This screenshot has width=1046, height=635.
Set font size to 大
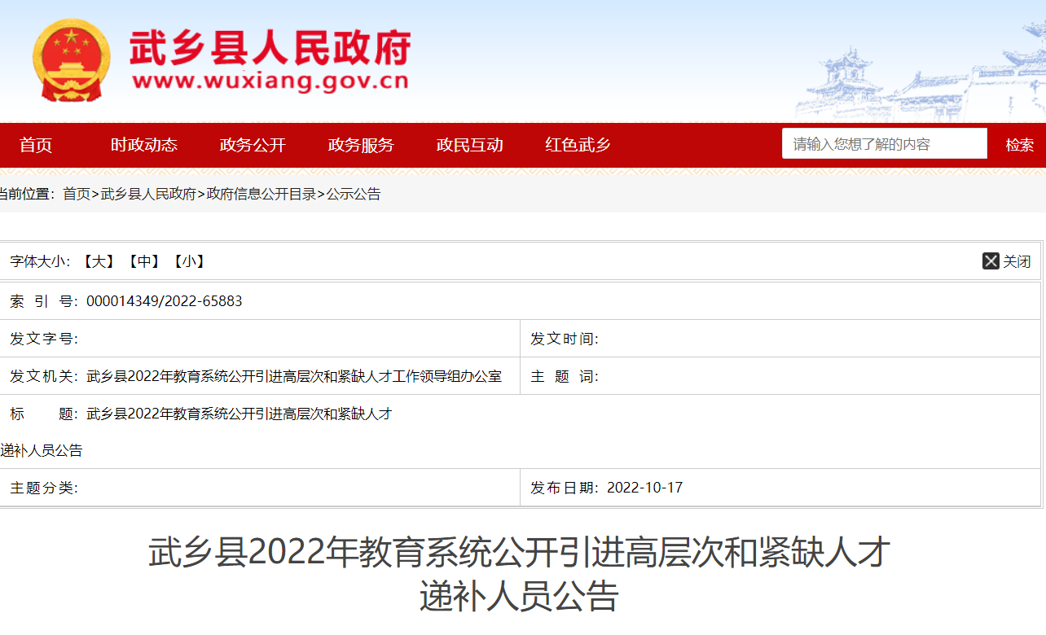[x=100, y=261]
